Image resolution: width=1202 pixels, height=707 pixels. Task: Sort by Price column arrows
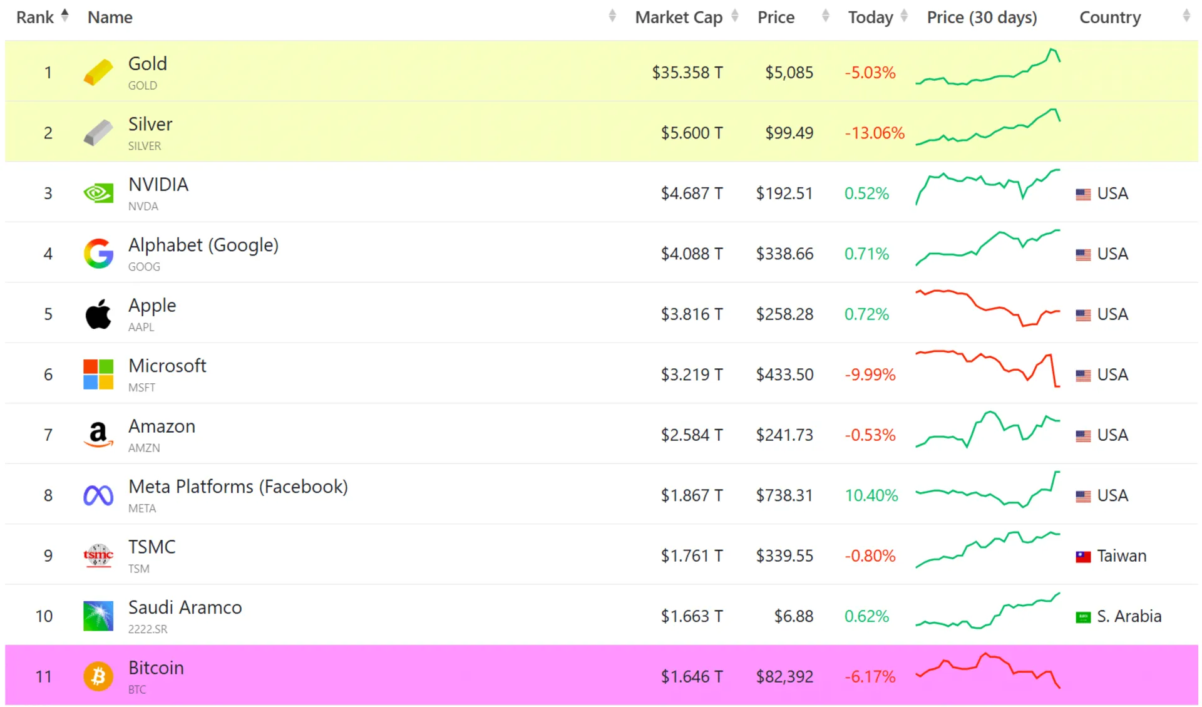click(825, 16)
